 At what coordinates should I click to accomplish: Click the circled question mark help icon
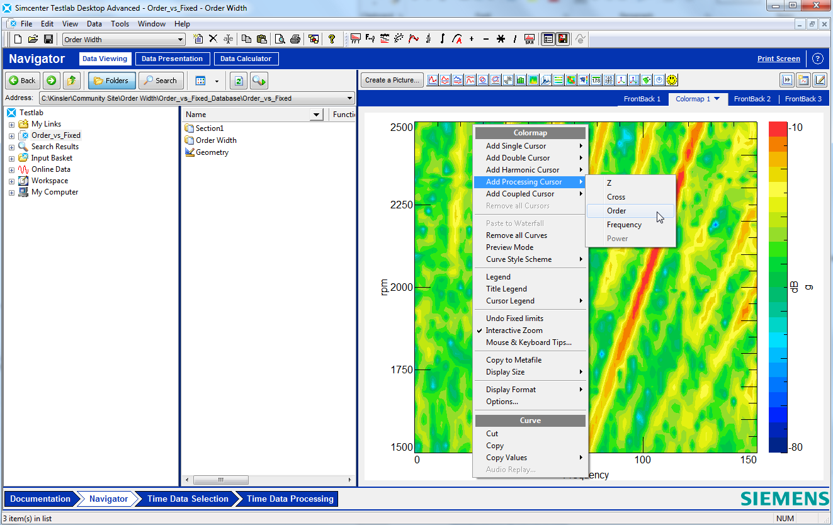pos(817,59)
